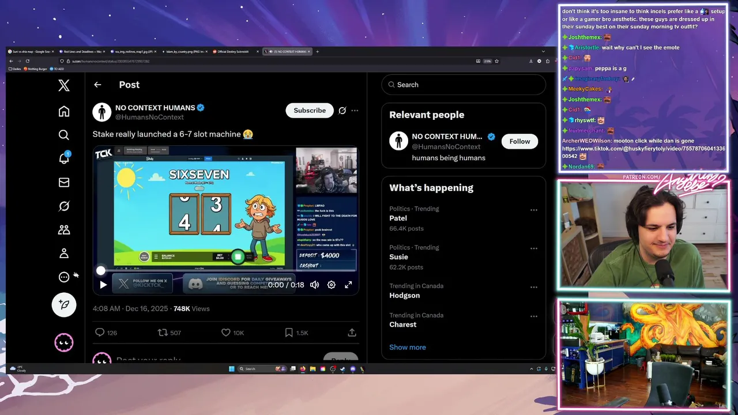Image resolution: width=738 pixels, height=415 pixels.
Task: Open tiktok link in stream chat
Action: tap(643, 152)
